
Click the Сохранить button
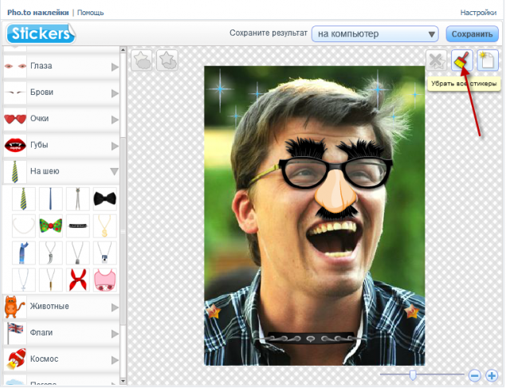(472, 34)
